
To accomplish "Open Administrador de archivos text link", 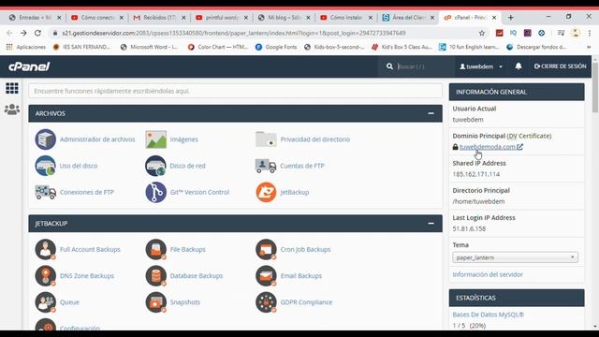I will click(x=97, y=139).
